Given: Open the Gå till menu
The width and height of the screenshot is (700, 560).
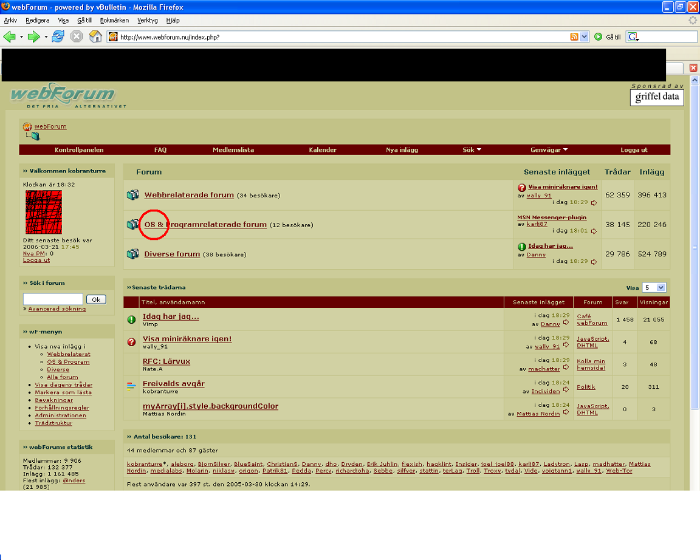Looking at the screenshot, I should click(84, 21).
